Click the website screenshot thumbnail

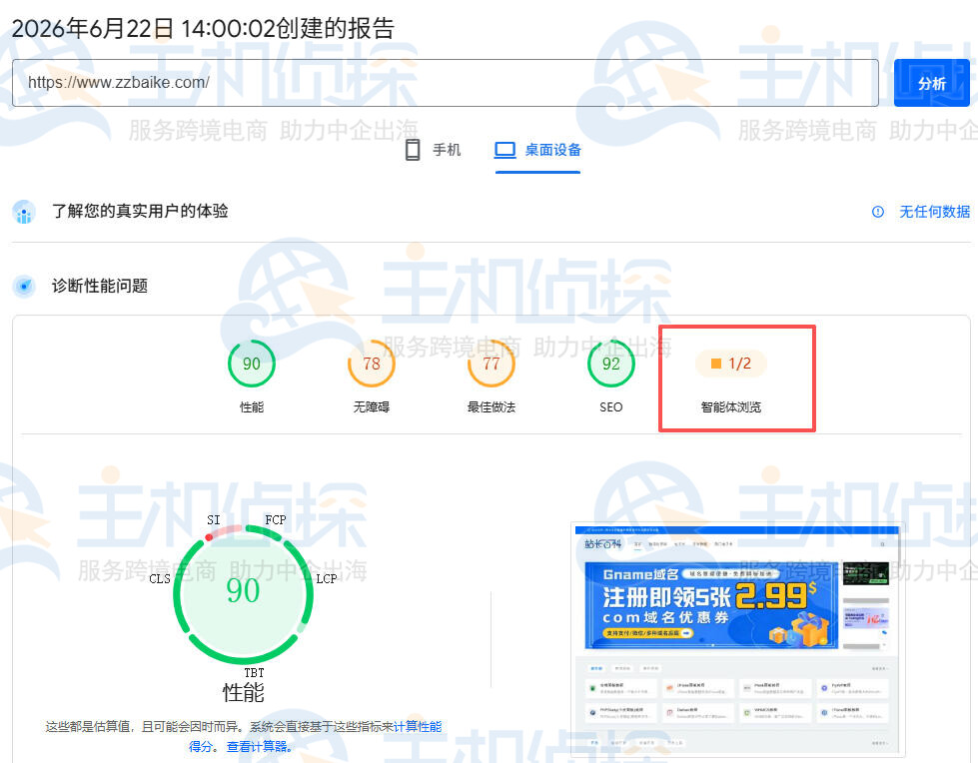pyautogui.click(x=738, y=641)
